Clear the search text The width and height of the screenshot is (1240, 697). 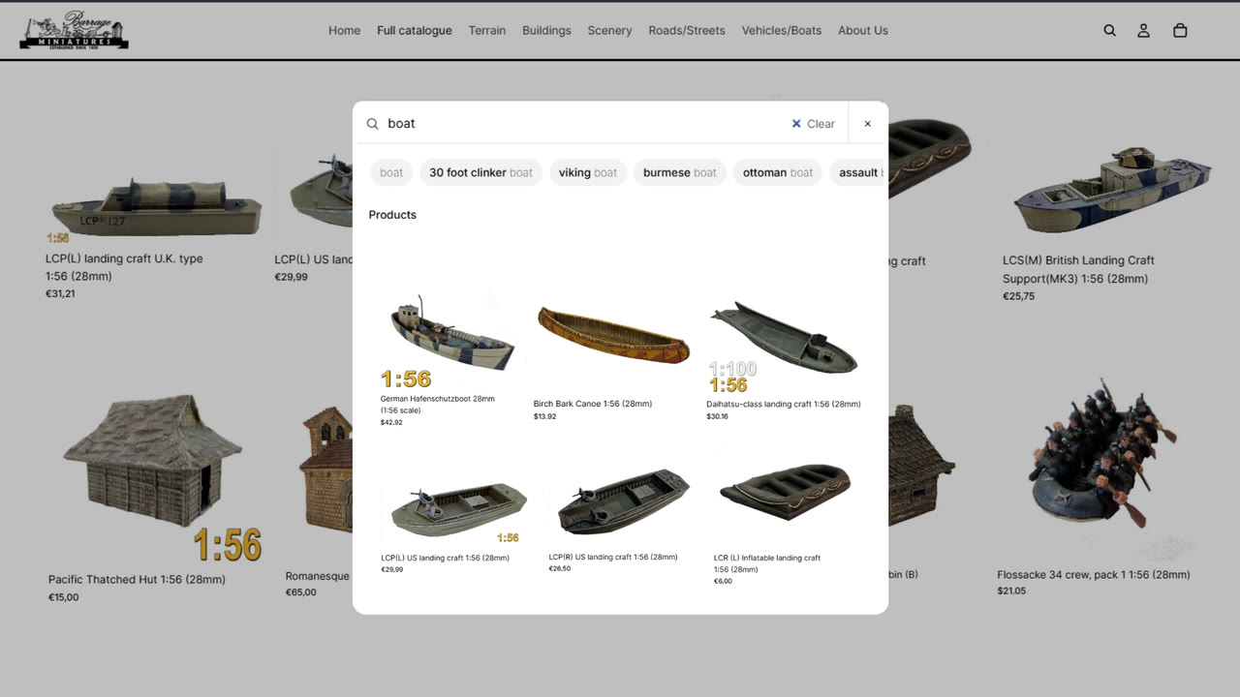(x=813, y=124)
